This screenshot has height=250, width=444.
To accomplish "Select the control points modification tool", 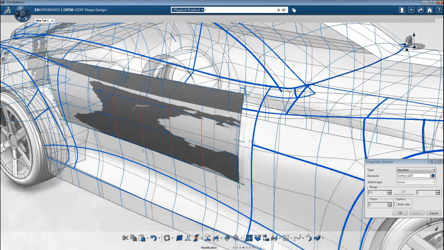I will pos(179,238).
